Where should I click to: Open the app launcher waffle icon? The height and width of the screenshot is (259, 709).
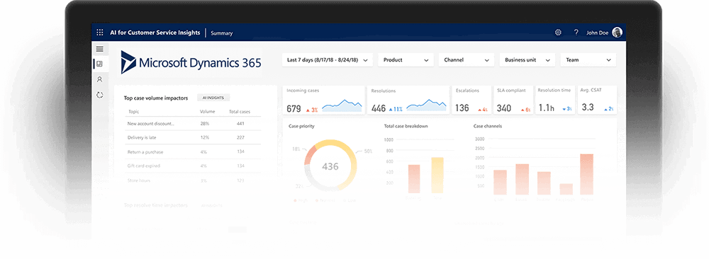coord(100,33)
